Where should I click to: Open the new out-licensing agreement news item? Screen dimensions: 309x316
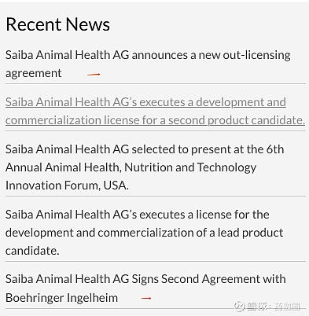(148, 64)
